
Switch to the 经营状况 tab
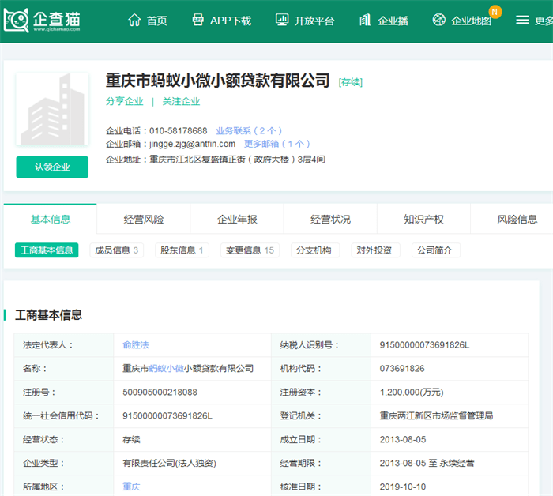coord(330,220)
